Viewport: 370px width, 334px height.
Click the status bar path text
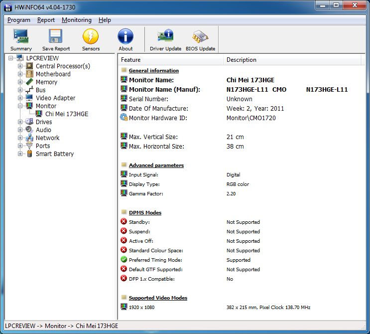(61, 326)
